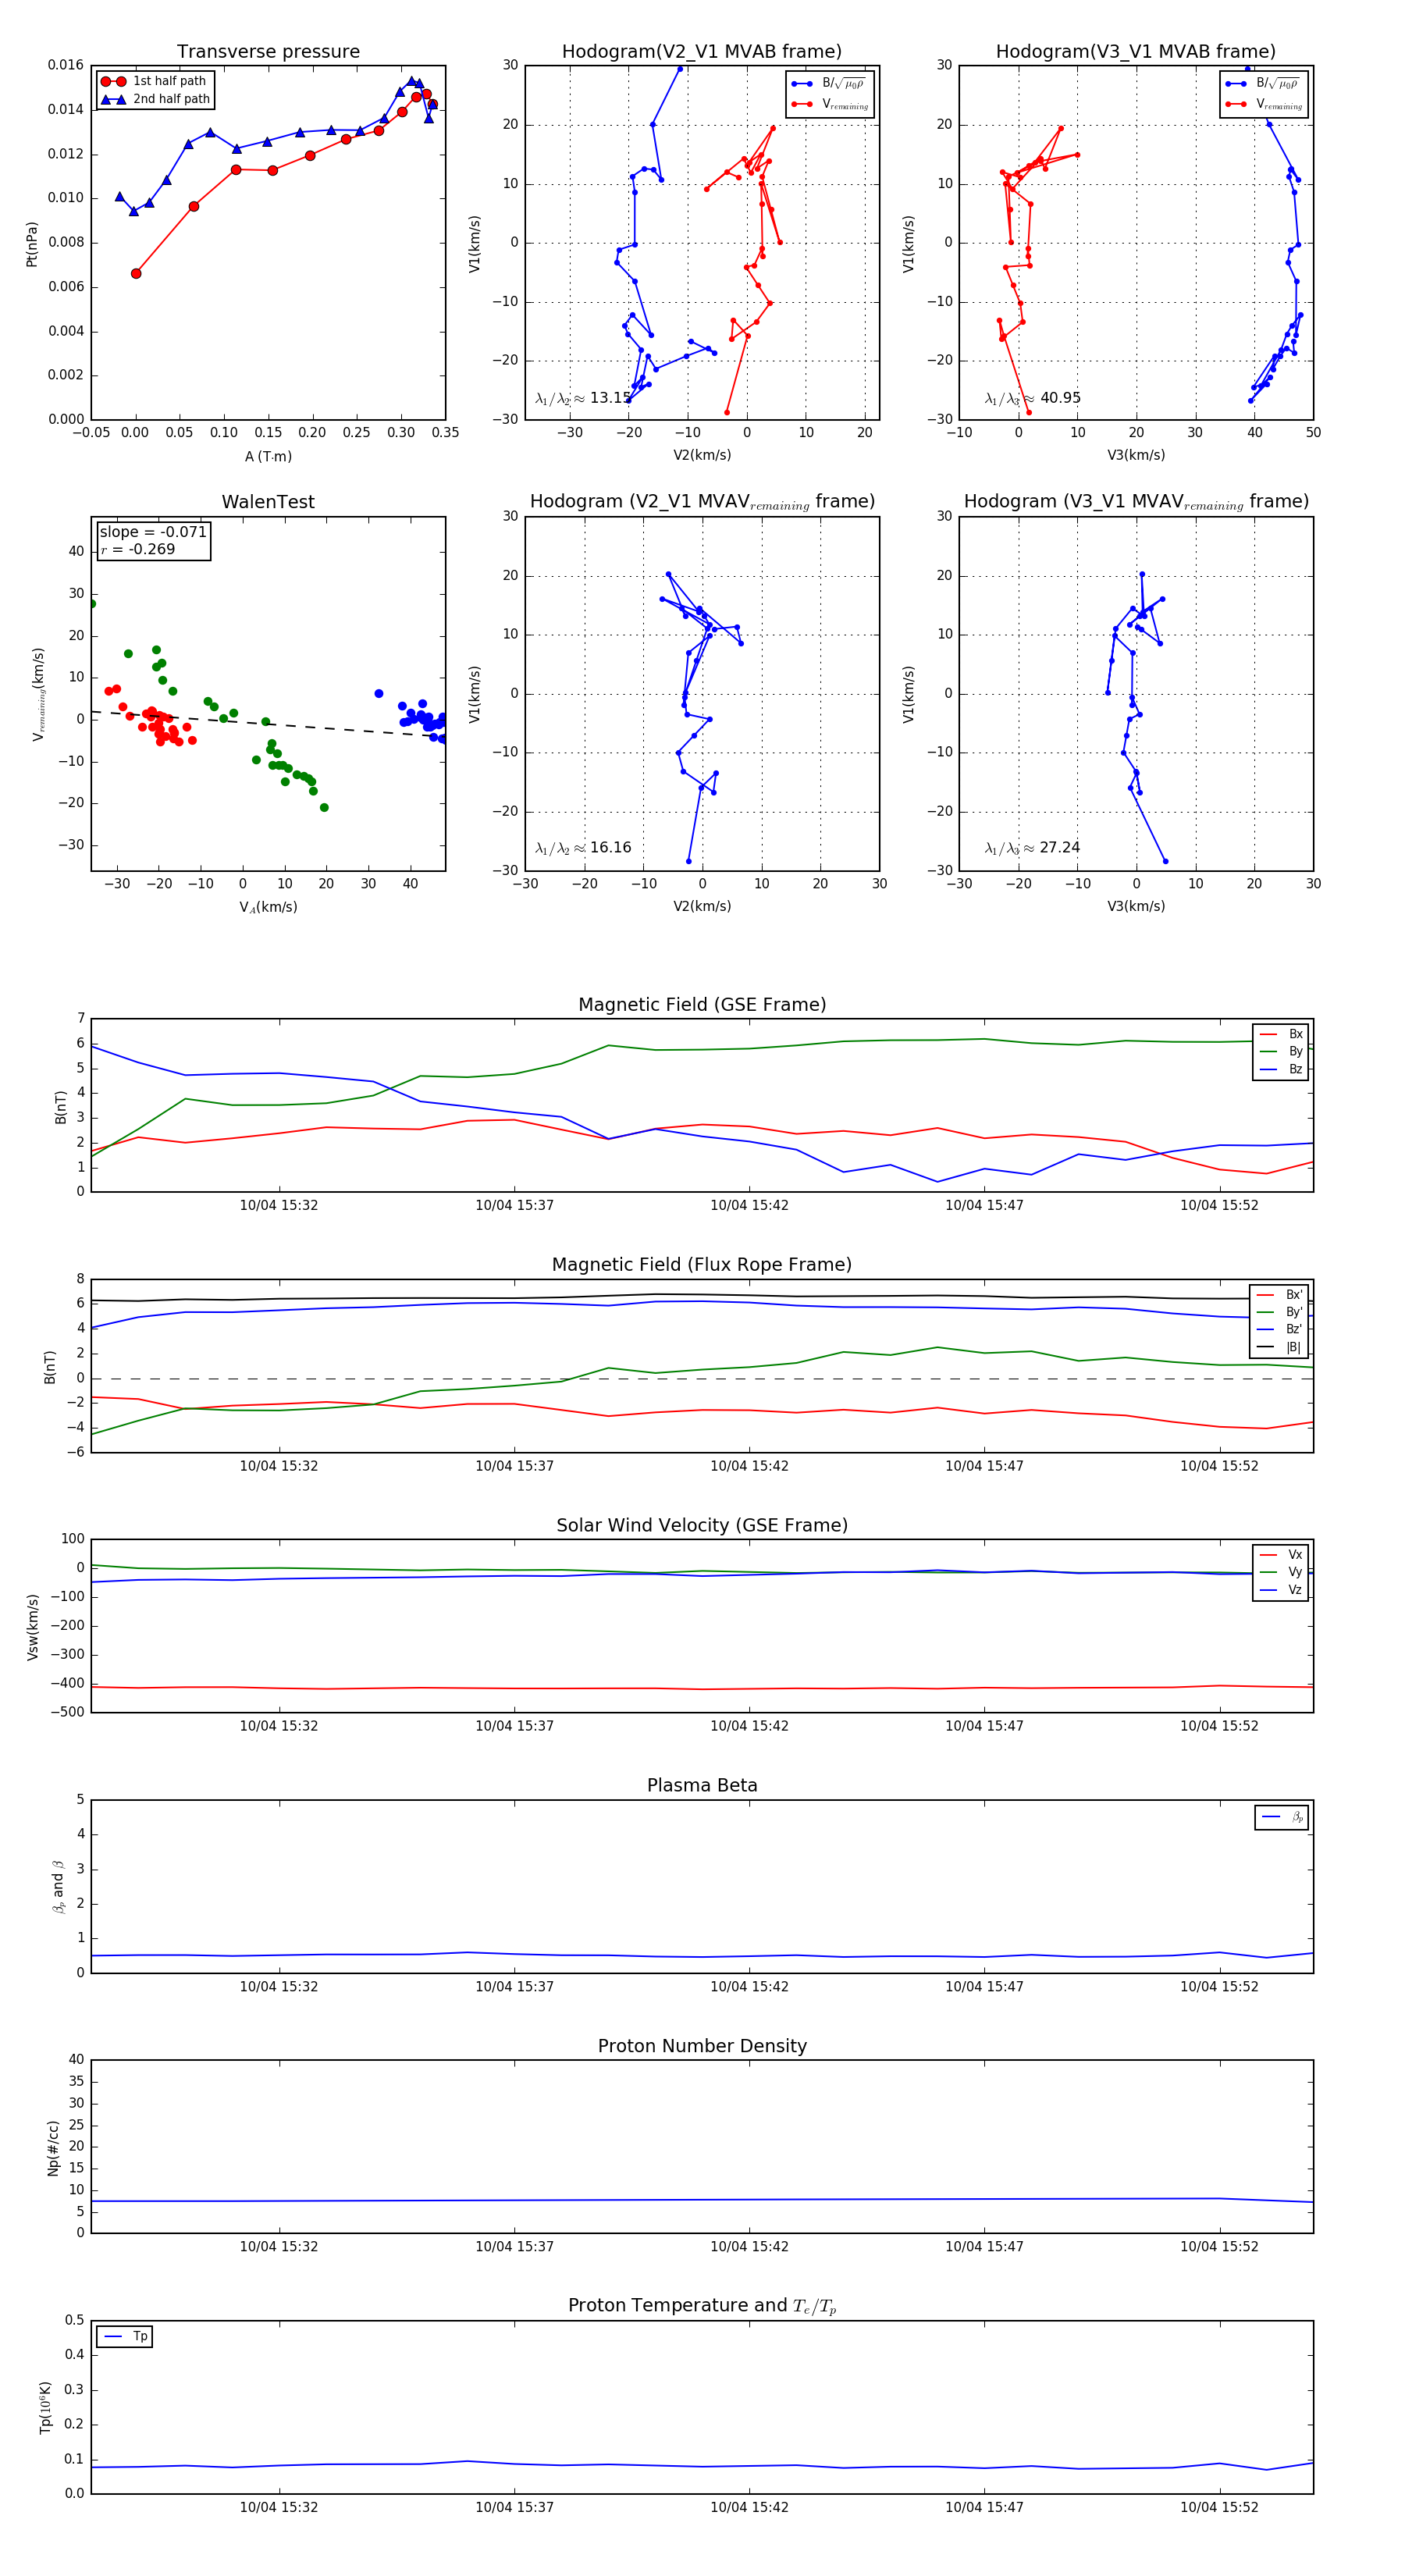Click the 'Np(#/cc)' y-axis label
Viewport: 1405px width, 2576px height.
coord(53,2147)
